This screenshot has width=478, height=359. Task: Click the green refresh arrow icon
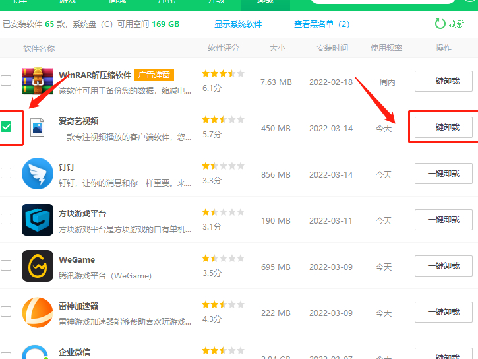click(440, 24)
